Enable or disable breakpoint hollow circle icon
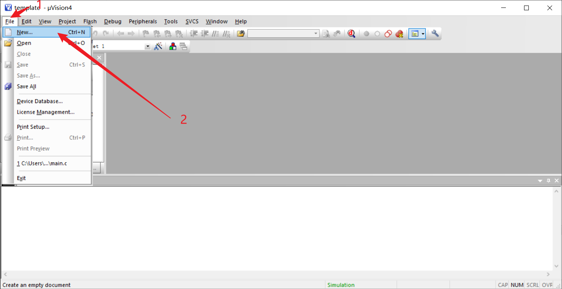The height and width of the screenshot is (289, 562). [x=377, y=34]
